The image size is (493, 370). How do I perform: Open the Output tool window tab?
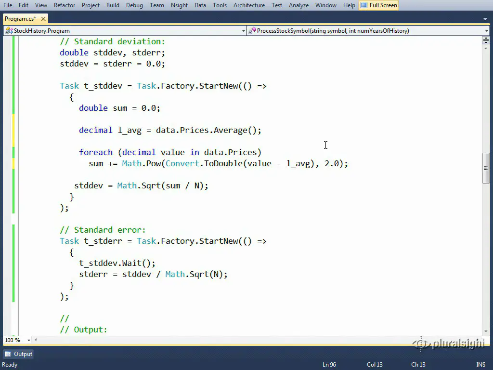[x=19, y=354]
